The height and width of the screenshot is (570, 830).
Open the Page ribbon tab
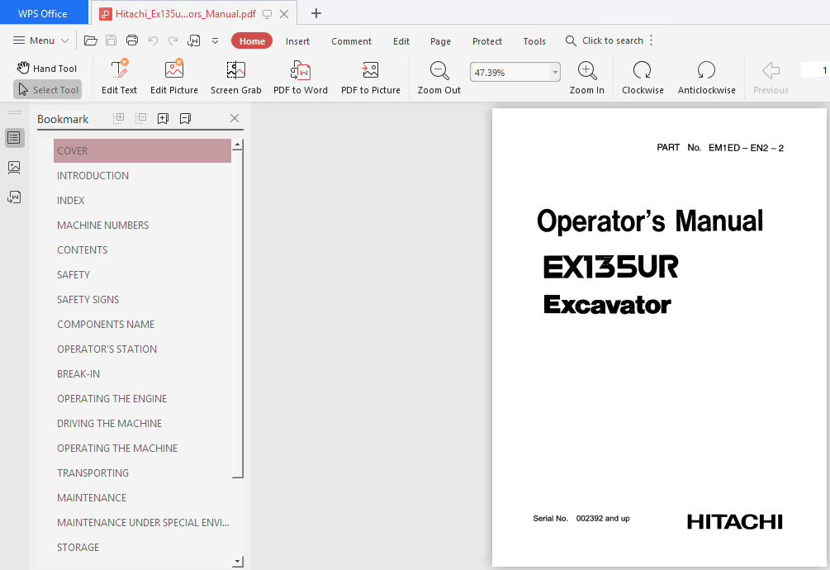click(440, 41)
